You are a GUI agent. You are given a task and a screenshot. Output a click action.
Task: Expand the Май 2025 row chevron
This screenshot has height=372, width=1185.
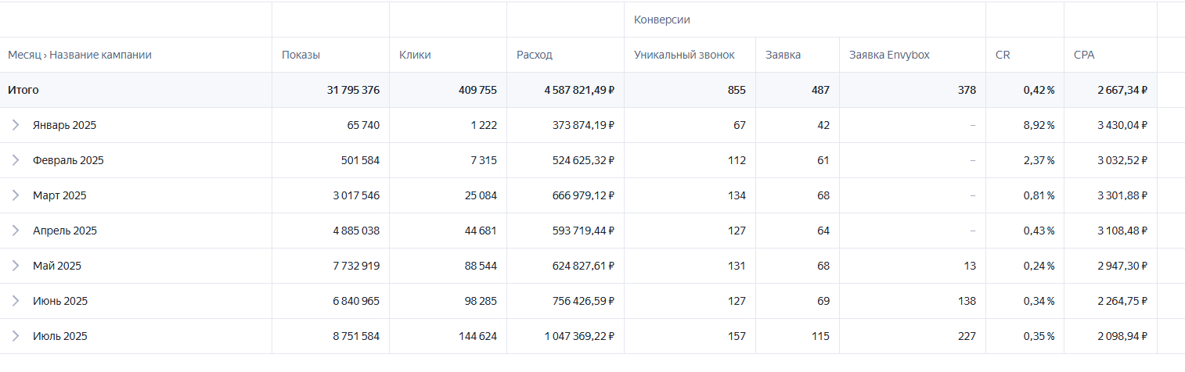(x=16, y=266)
